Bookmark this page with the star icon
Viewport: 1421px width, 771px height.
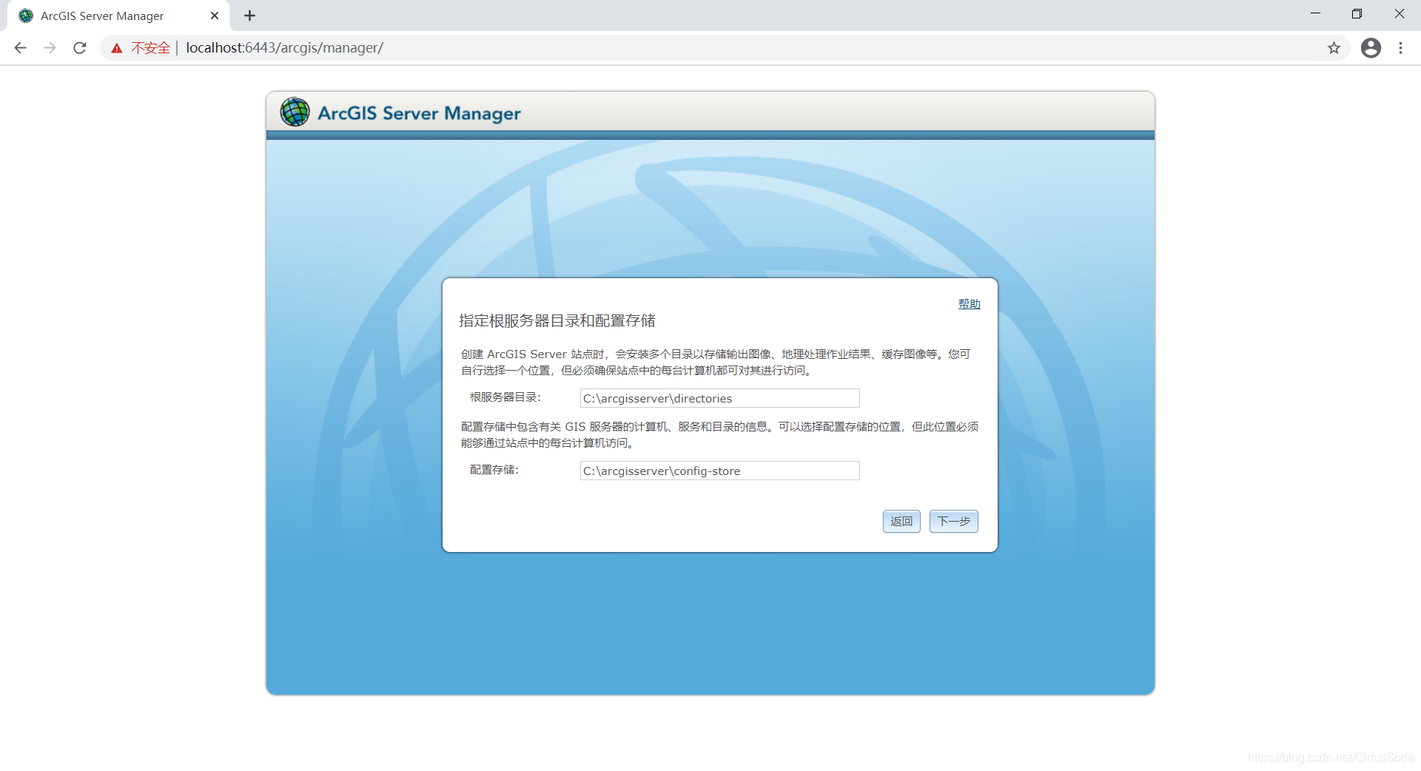(x=1334, y=48)
